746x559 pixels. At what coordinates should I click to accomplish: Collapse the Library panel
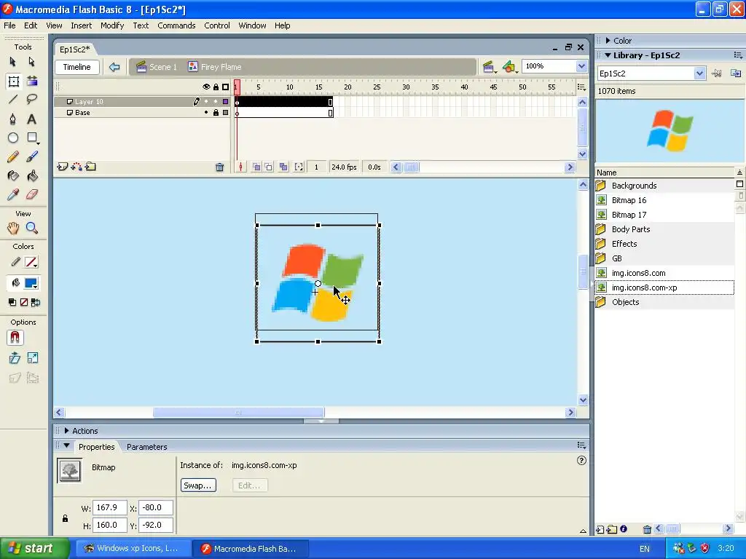pyautogui.click(x=608, y=55)
